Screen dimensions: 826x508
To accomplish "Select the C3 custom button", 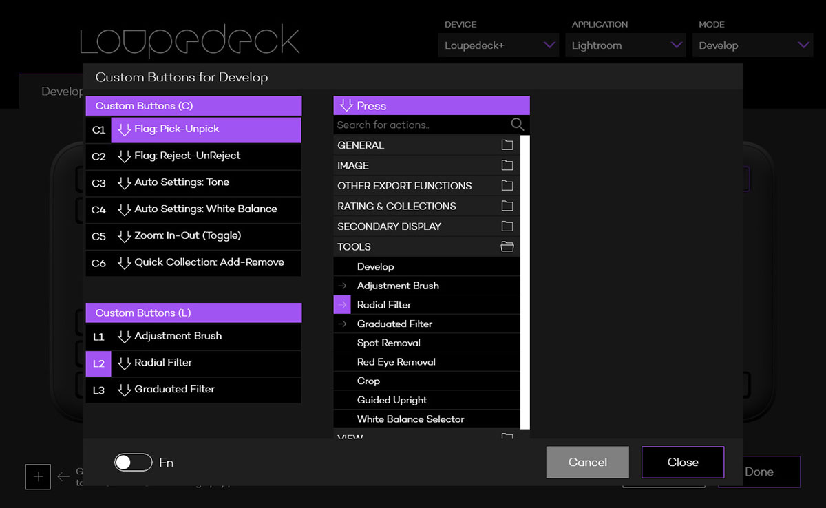I will pyautogui.click(x=98, y=183).
